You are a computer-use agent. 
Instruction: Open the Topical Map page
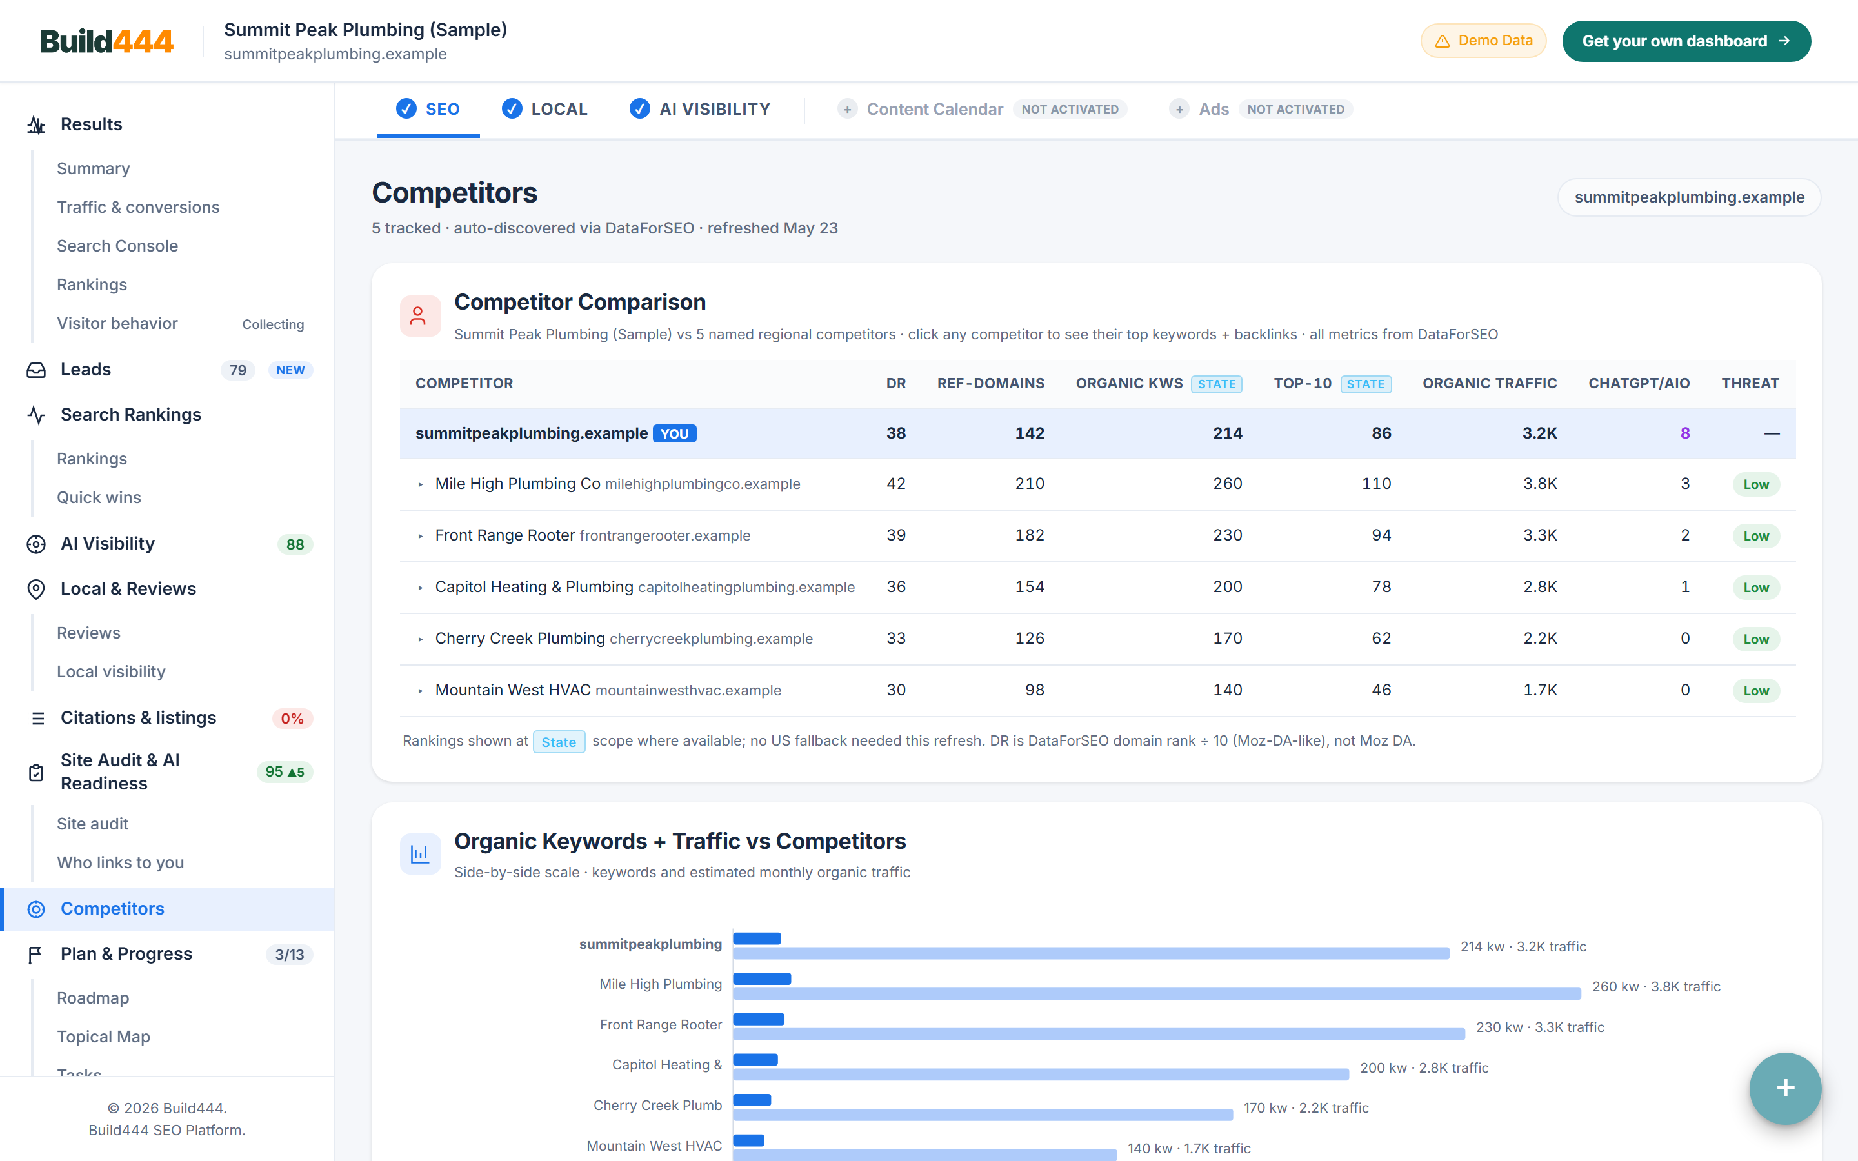pos(104,1037)
